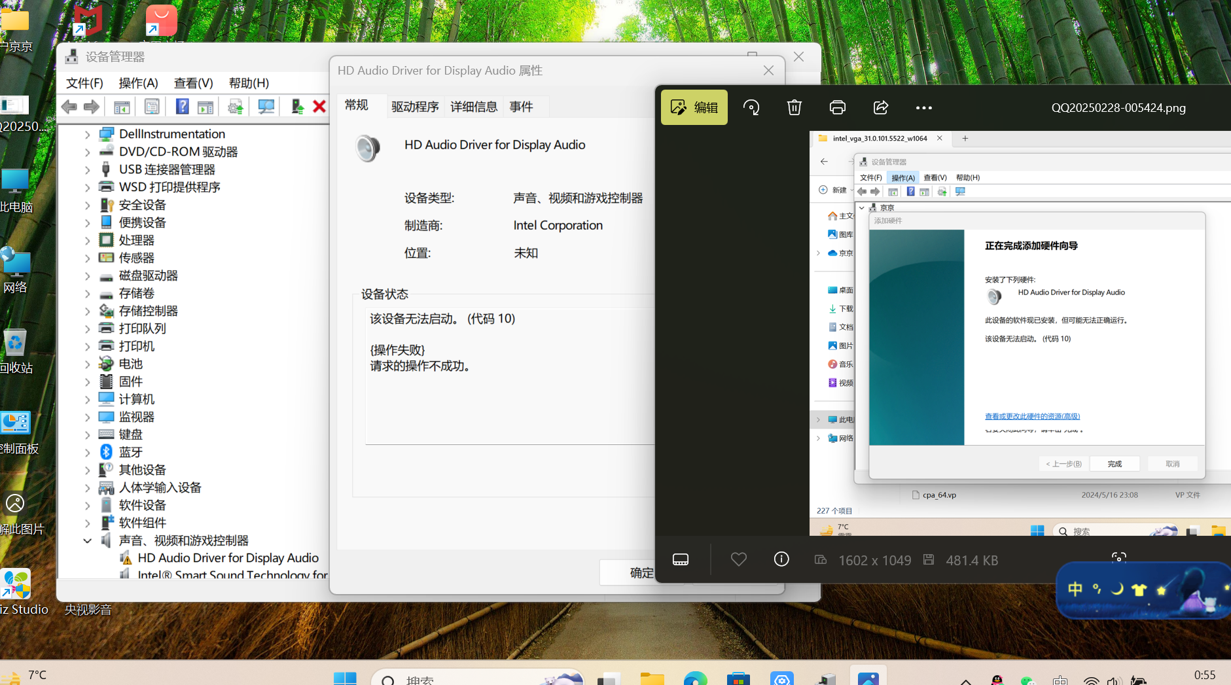
Task: Expand the 人体学输入设备 tree node
Action: [87, 487]
